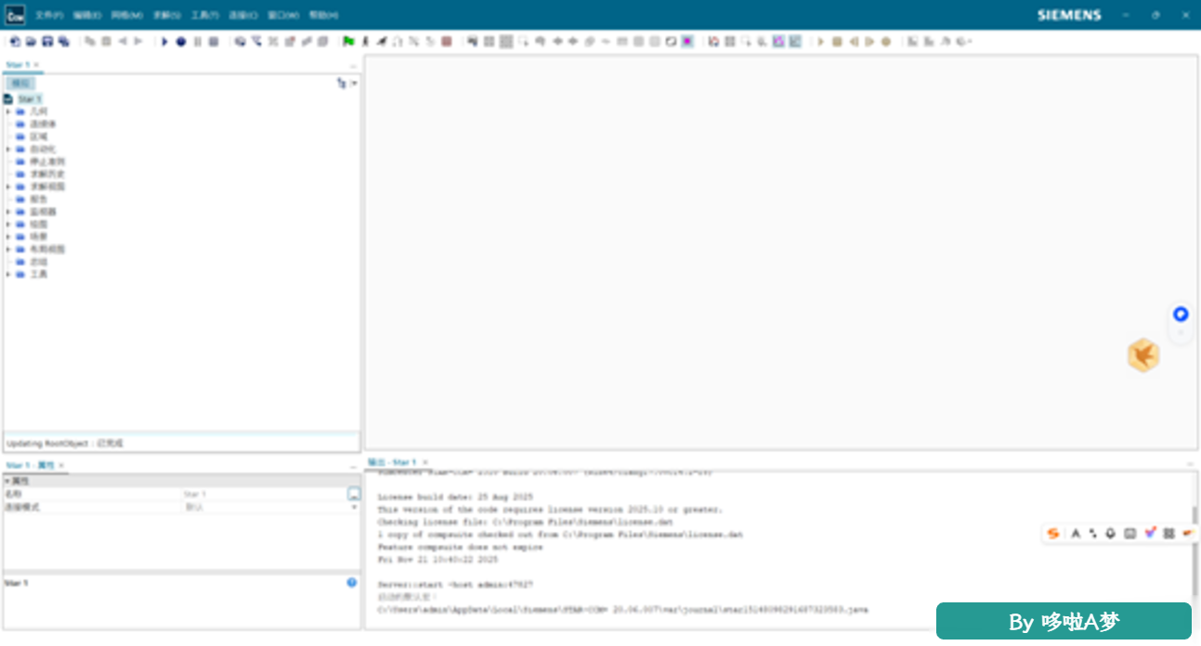
Task: Open the 网格 menu
Action: tap(127, 16)
